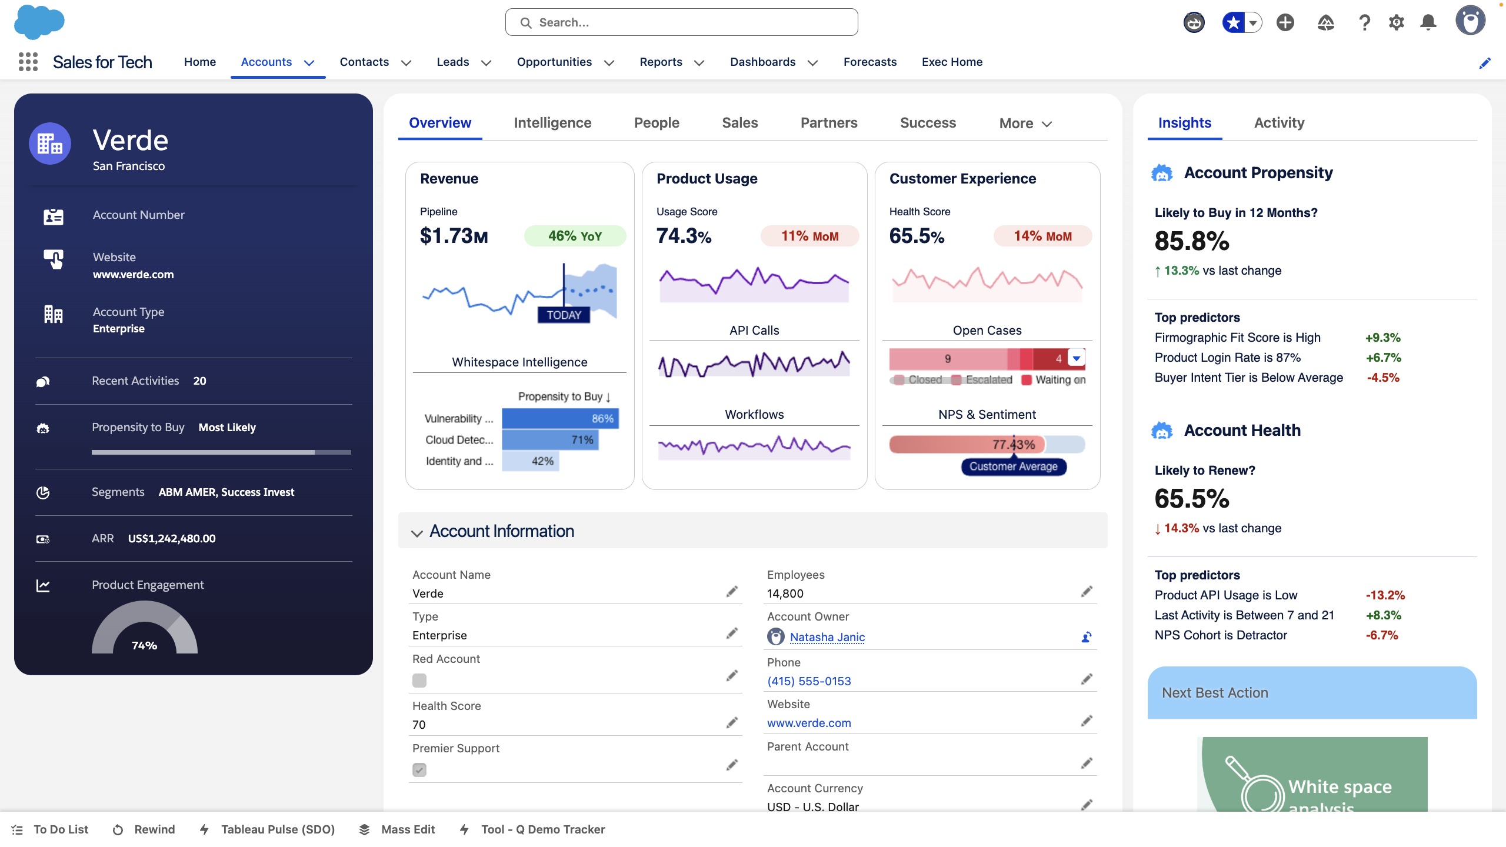Switch to the Intelligence tab

pos(552,123)
